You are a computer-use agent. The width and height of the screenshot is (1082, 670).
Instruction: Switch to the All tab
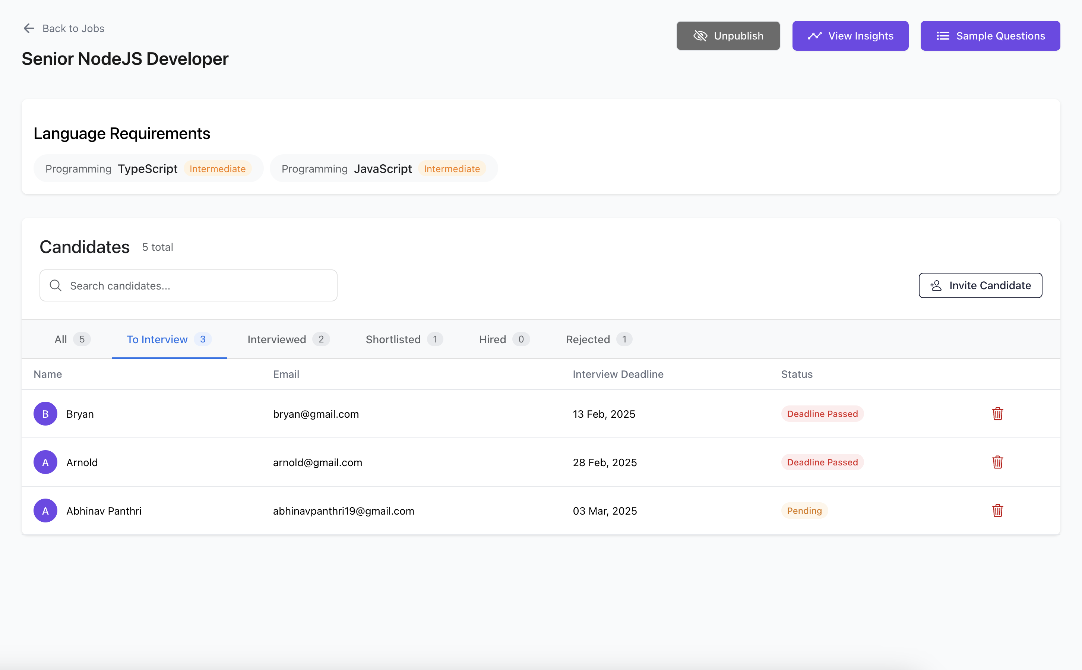[x=72, y=339]
